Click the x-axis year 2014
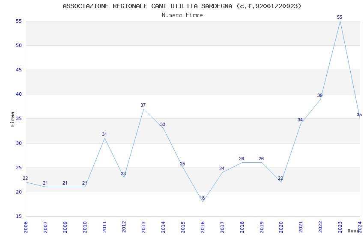Viewport: 364px width, 235px height. coord(163,227)
